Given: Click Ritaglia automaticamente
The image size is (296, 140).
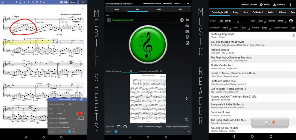Looking at the screenshot, I should (177, 127).
